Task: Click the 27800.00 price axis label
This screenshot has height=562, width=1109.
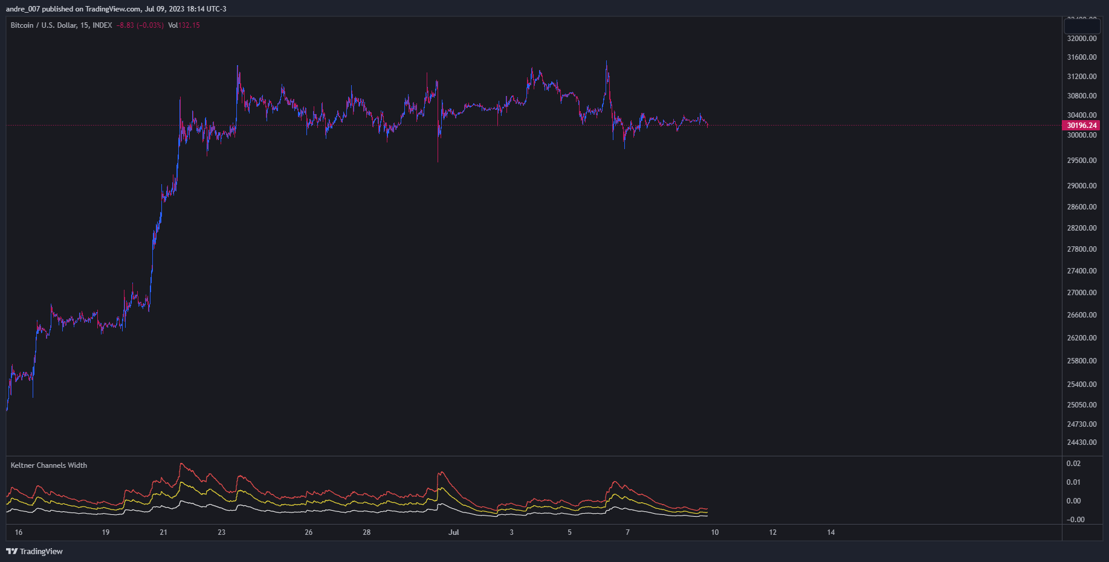Action: pyautogui.click(x=1082, y=249)
